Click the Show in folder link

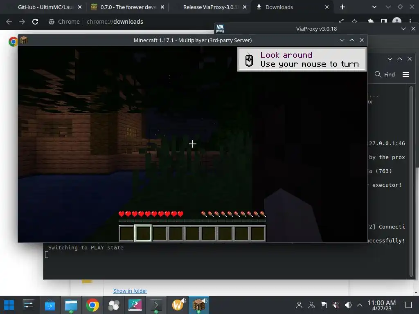click(x=130, y=291)
